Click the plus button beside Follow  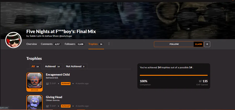pyautogui.click(x=207, y=44)
